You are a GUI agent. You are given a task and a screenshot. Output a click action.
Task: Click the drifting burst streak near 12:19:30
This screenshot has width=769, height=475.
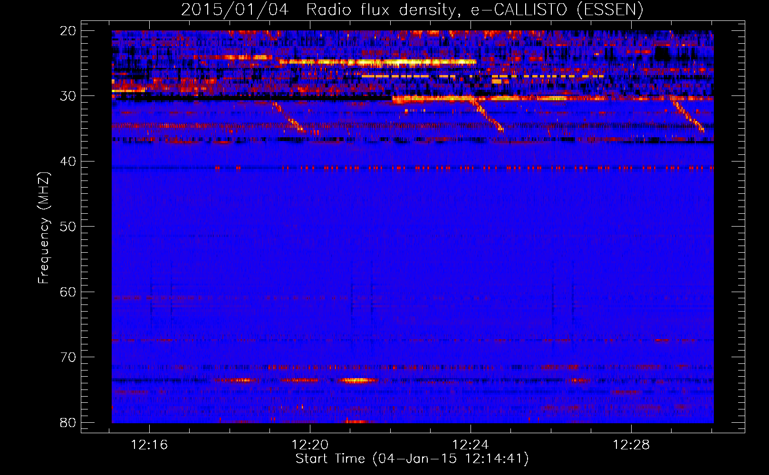[x=288, y=117]
